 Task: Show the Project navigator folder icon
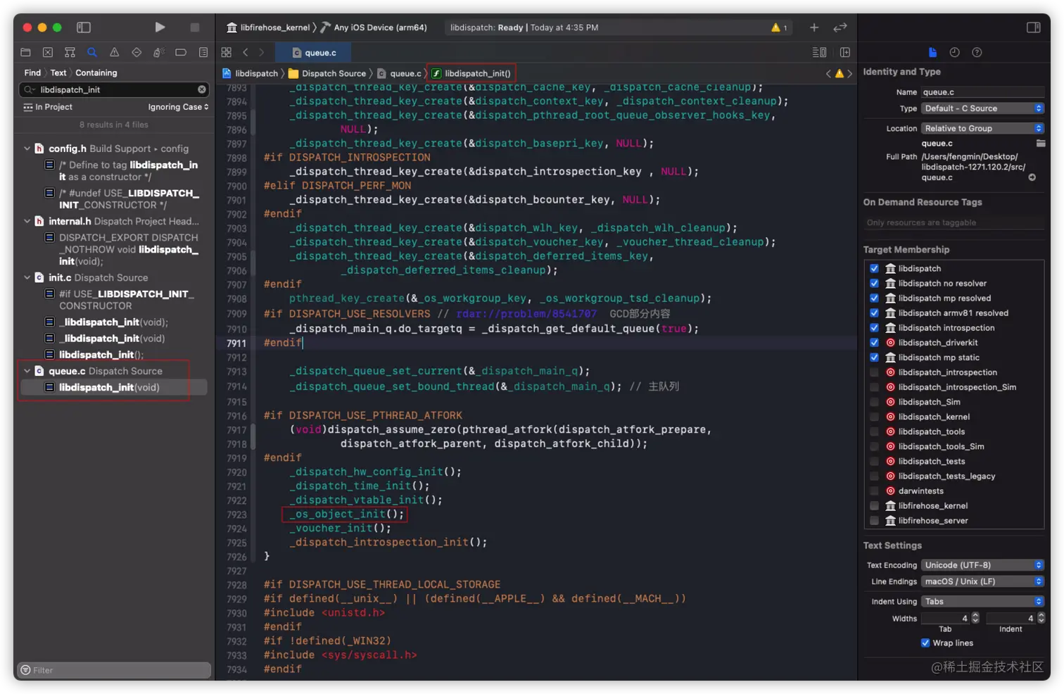pyautogui.click(x=25, y=52)
